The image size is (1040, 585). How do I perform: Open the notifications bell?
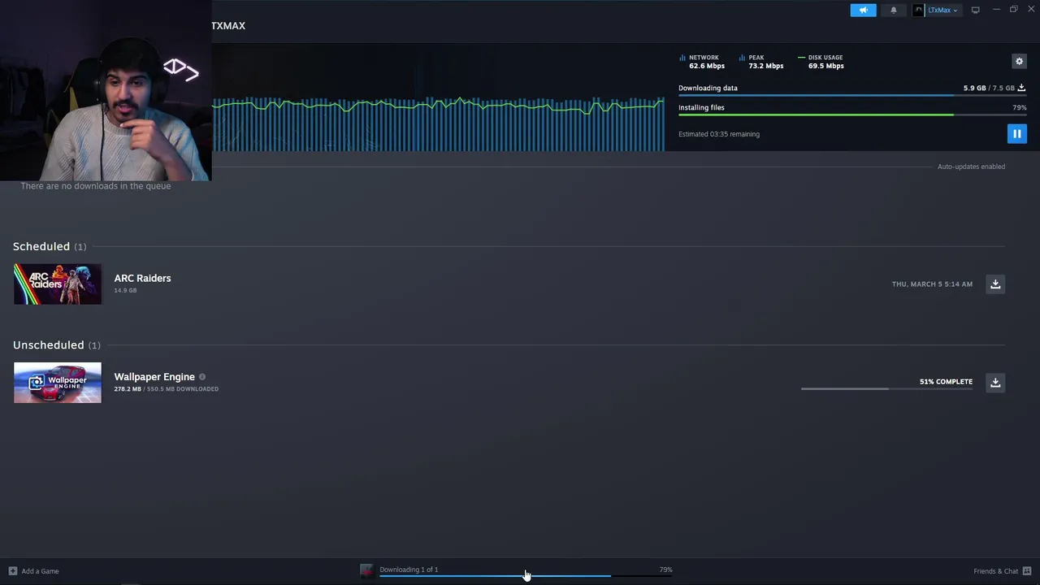tap(894, 10)
